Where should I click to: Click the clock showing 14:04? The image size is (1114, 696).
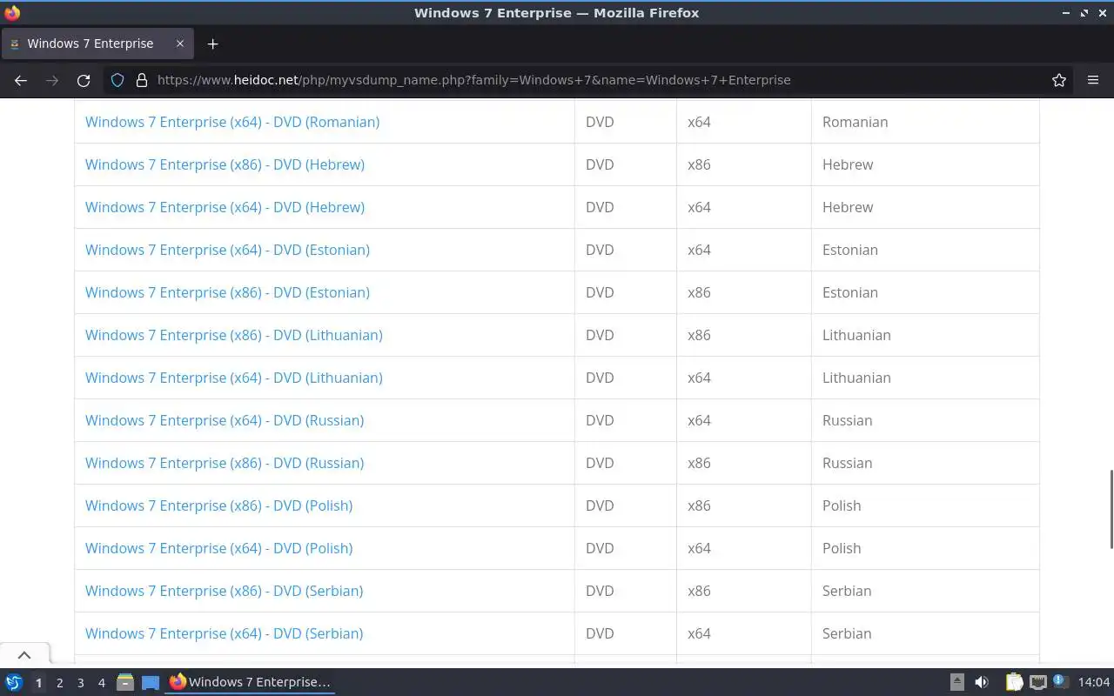coord(1094,682)
